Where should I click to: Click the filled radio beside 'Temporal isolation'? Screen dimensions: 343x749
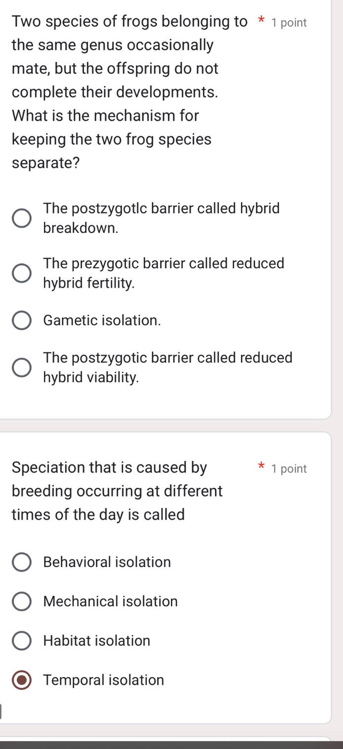(x=22, y=680)
